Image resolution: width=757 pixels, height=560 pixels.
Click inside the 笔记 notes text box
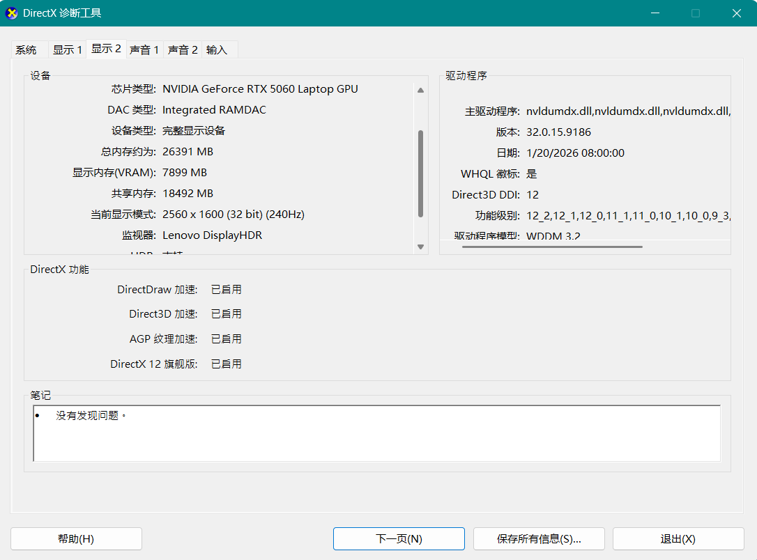point(377,433)
